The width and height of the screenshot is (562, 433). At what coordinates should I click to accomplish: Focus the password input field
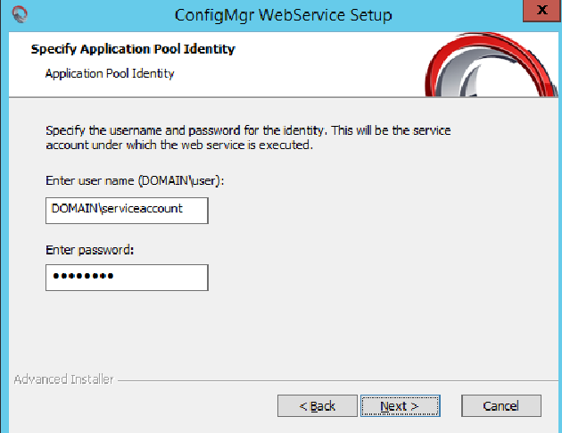[x=126, y=277]
